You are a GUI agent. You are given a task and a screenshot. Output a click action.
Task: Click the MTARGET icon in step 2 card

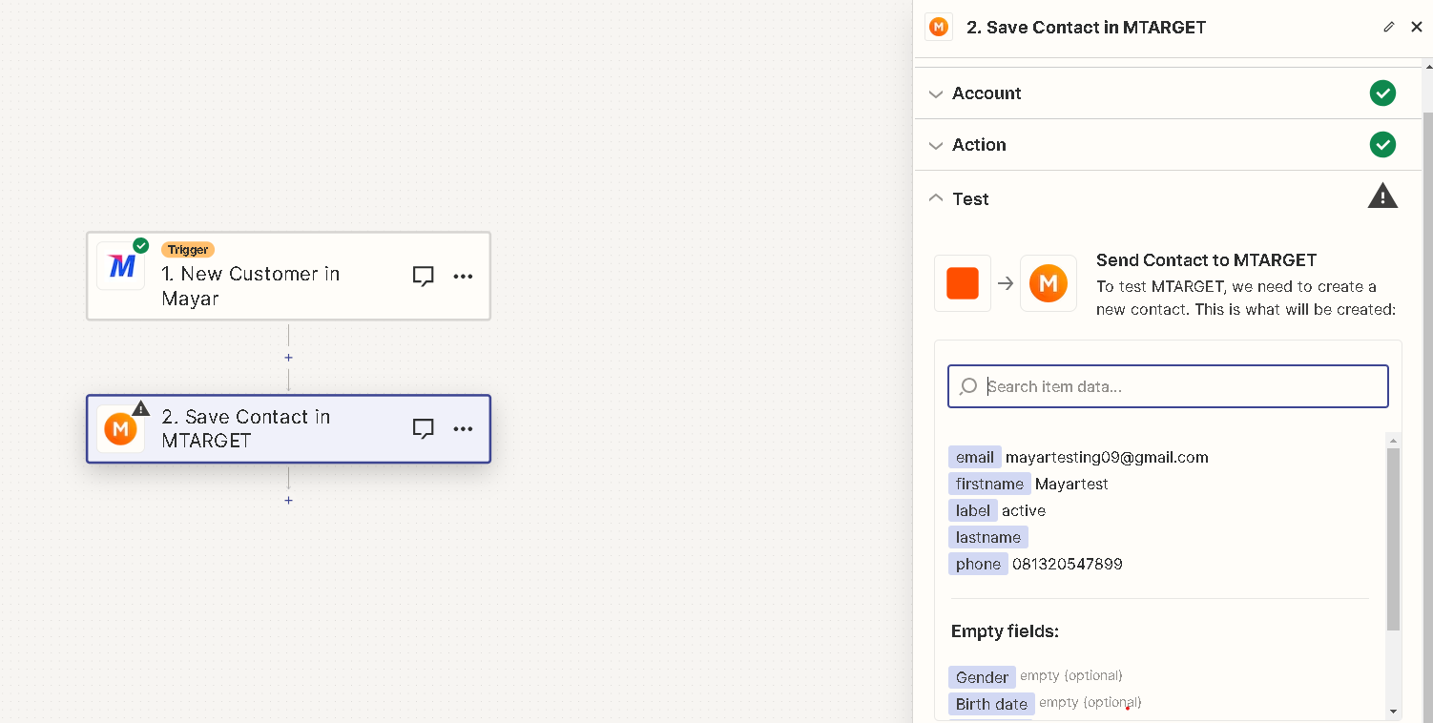[121, 429]
